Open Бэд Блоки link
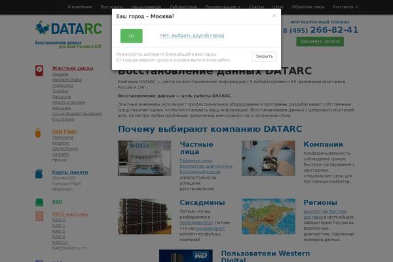Screen dimensions: 393x262 point(63,119)
